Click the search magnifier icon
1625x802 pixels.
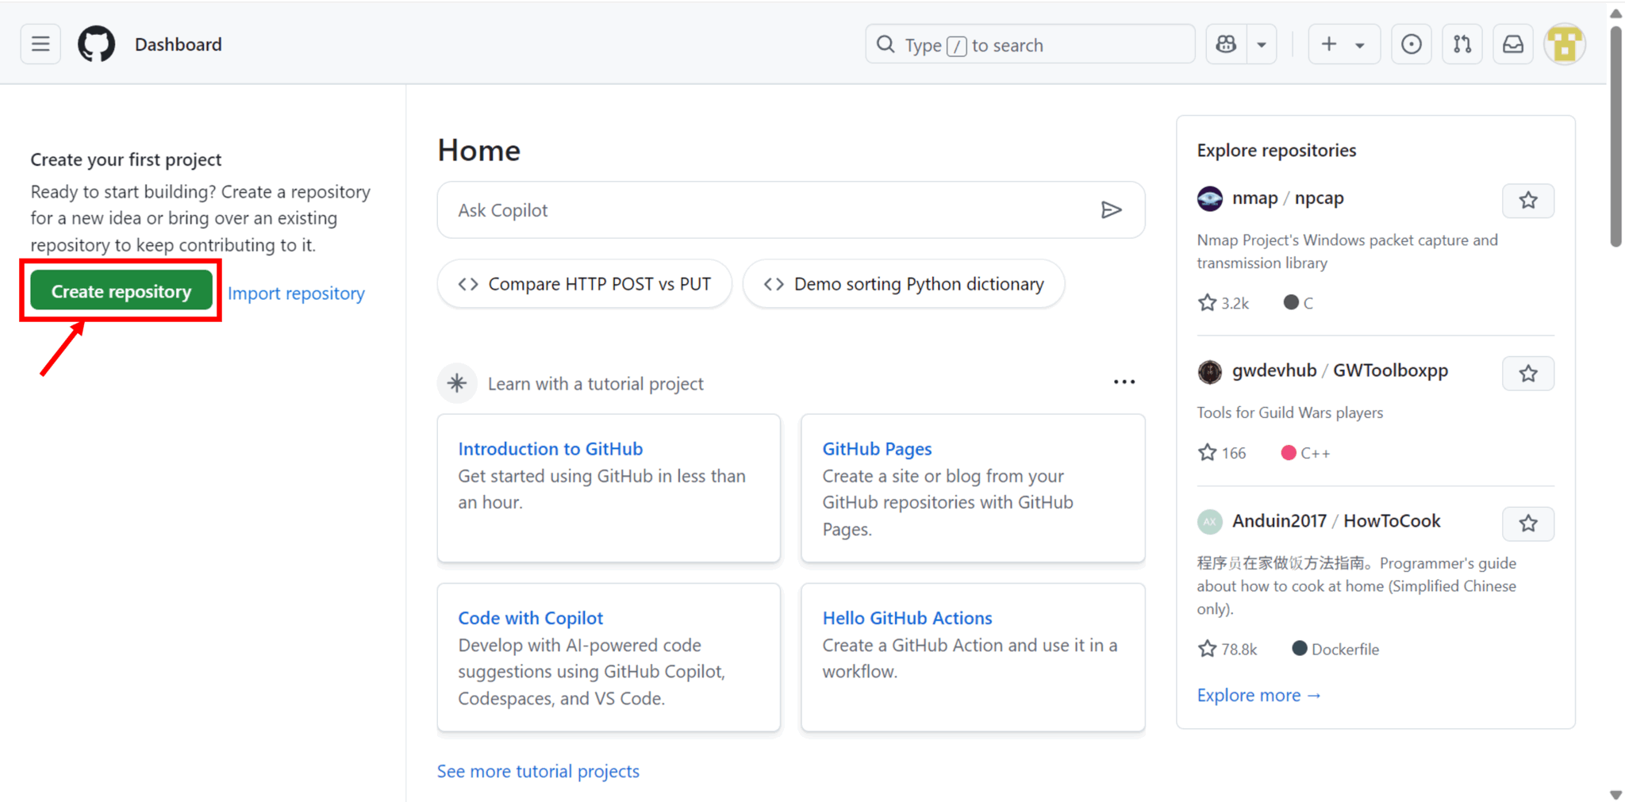pyautogui.click(x=885, y=44)
